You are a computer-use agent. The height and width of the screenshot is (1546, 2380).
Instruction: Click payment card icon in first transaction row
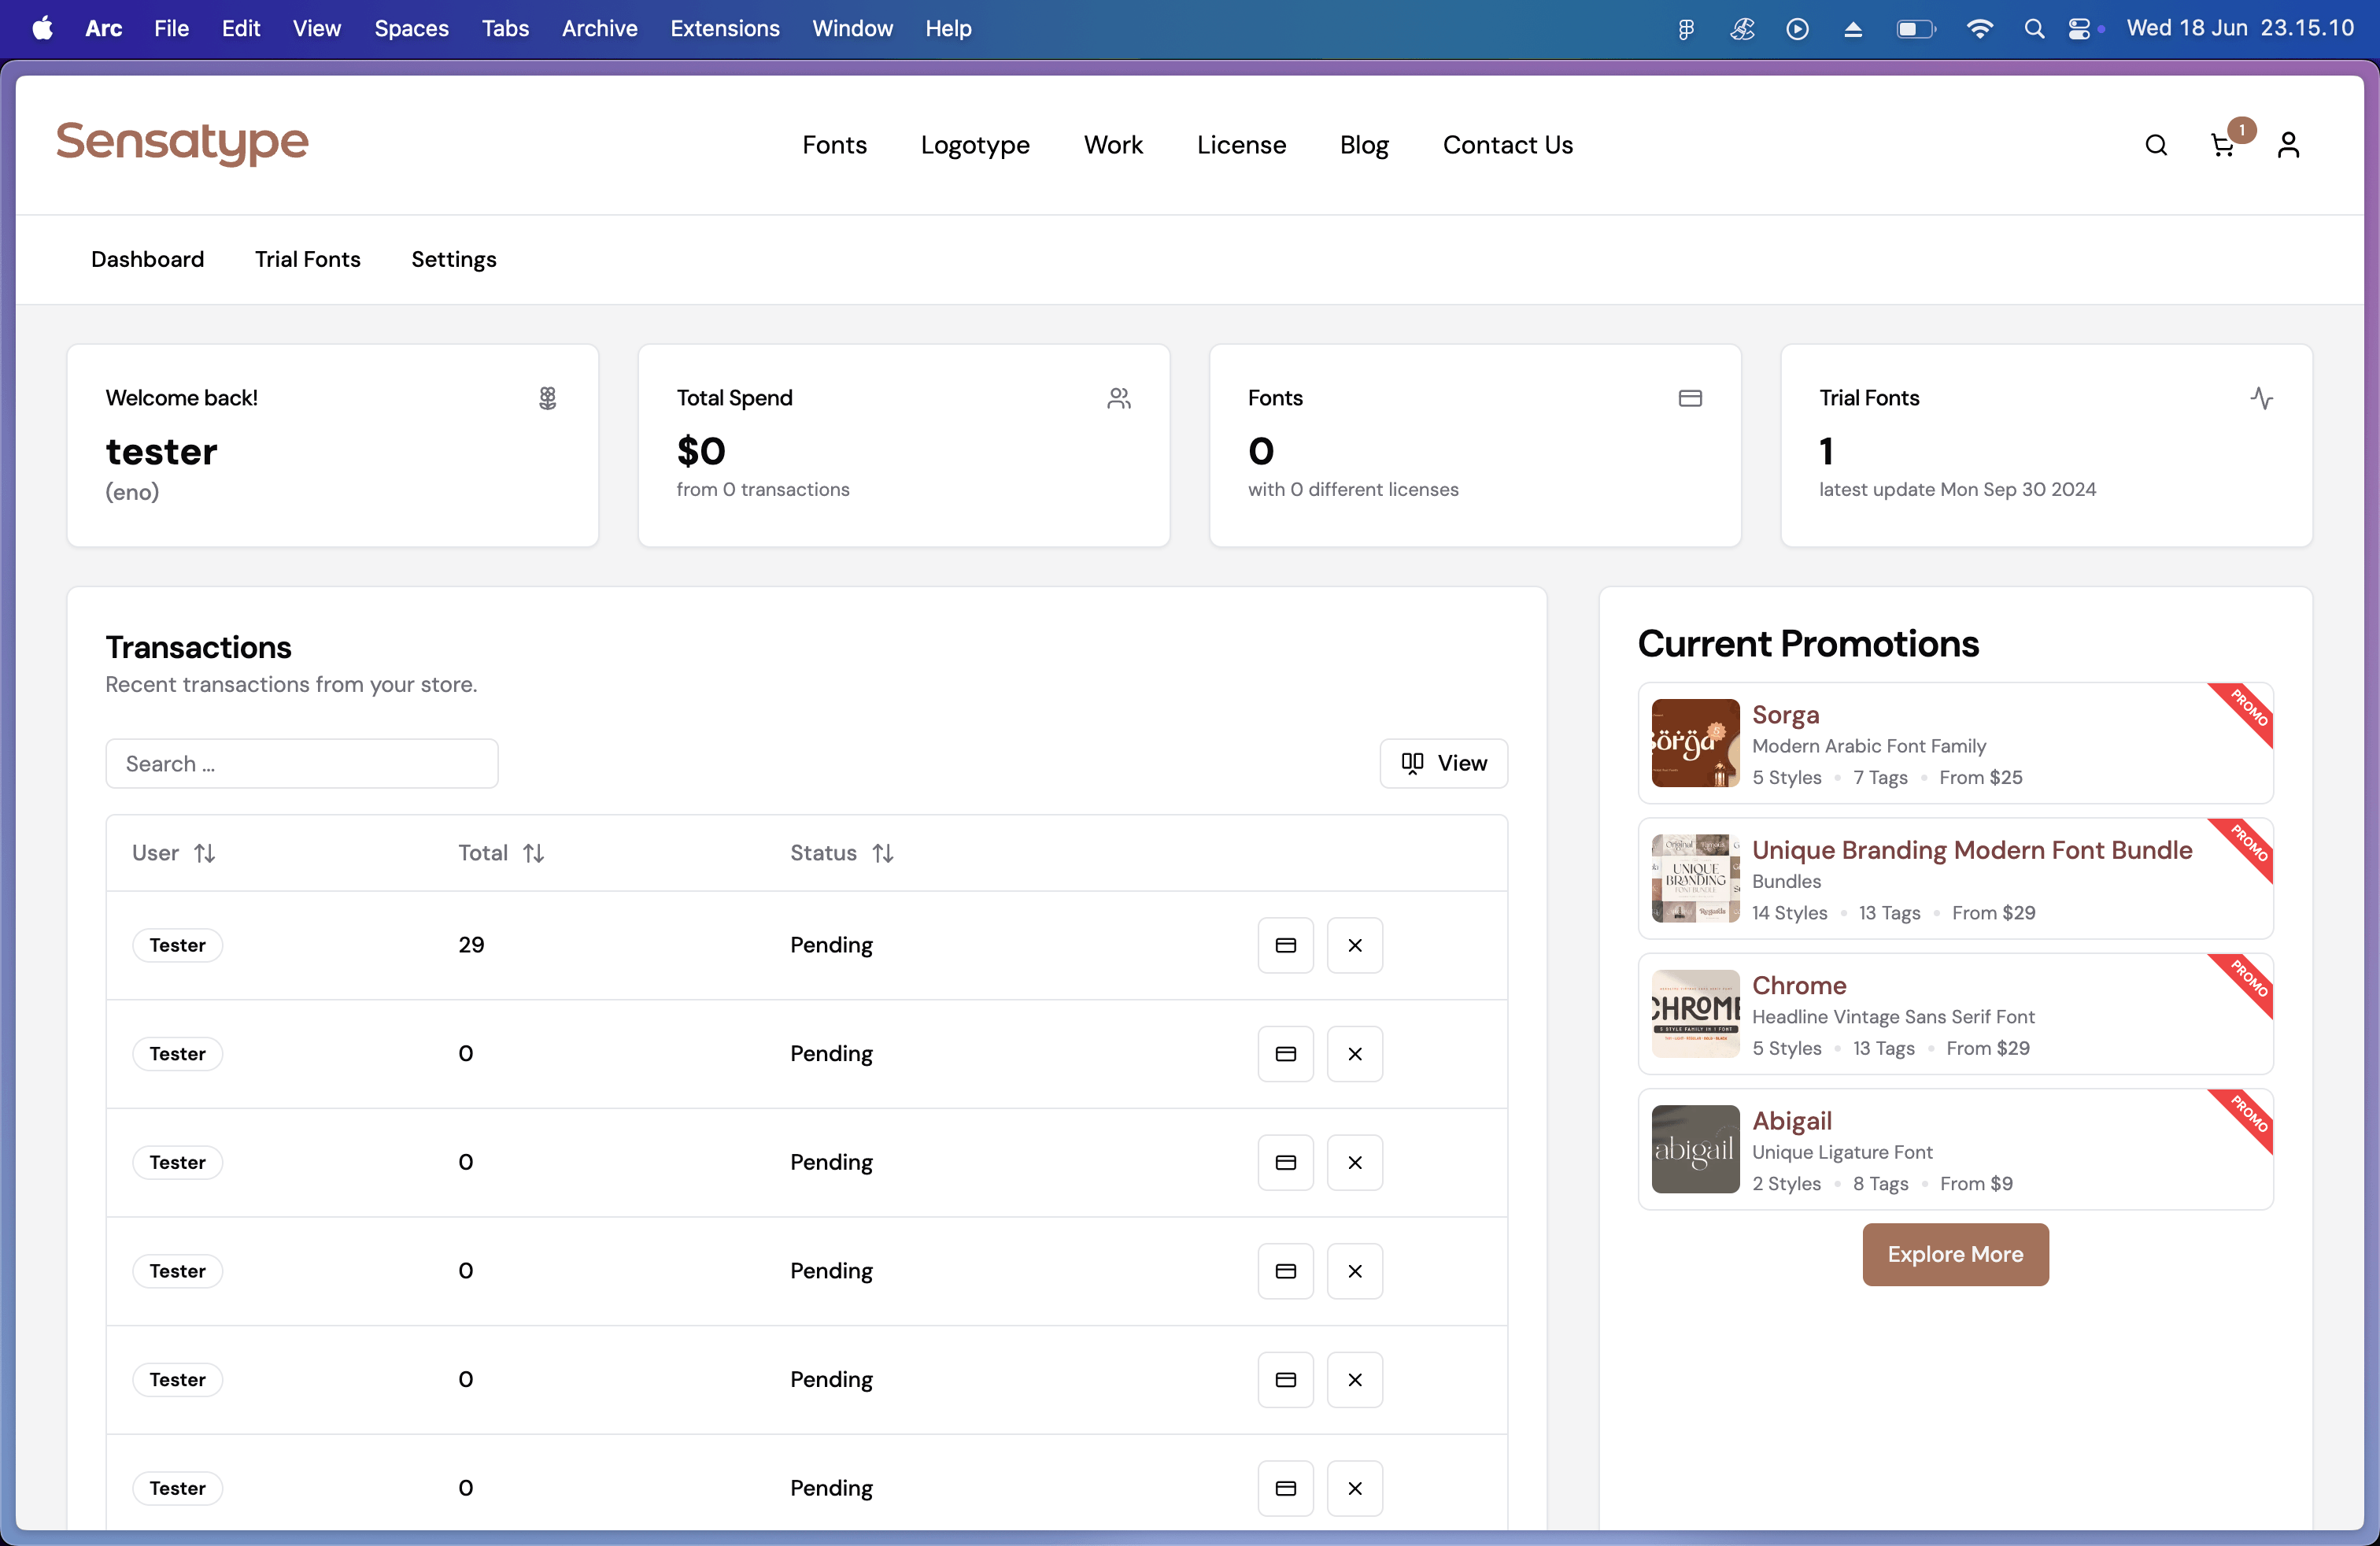pyautogui.click(x=1285, y=945)
